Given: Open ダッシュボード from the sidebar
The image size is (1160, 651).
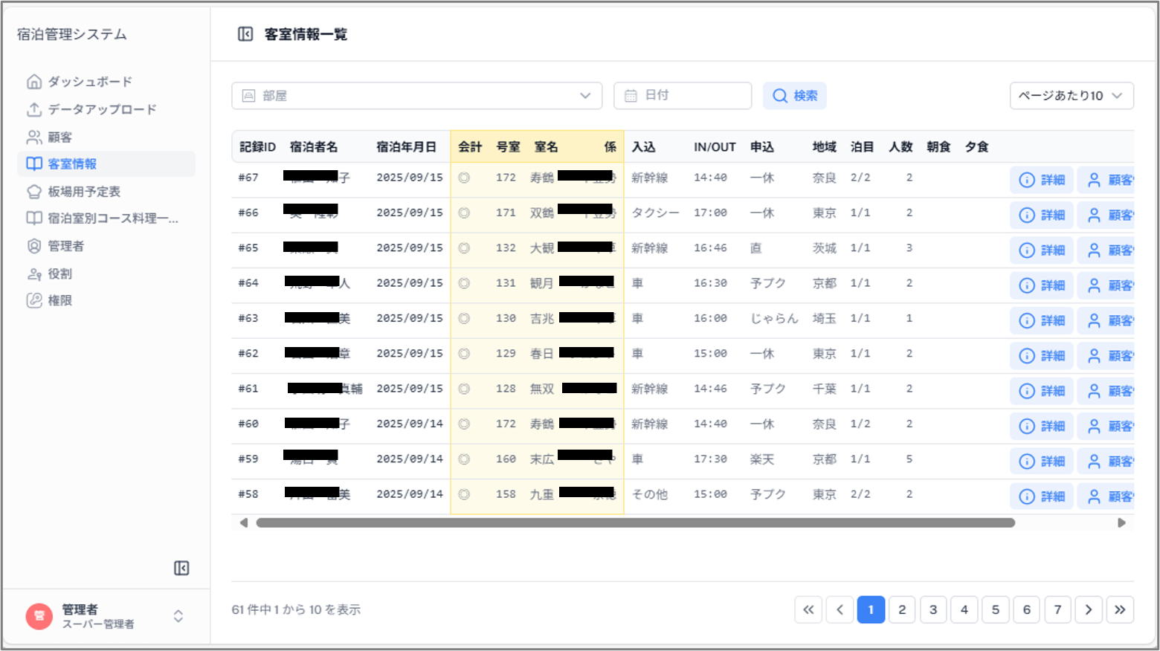Looking at the screenshot, I should pyautogui.click(x=89, y=82).
